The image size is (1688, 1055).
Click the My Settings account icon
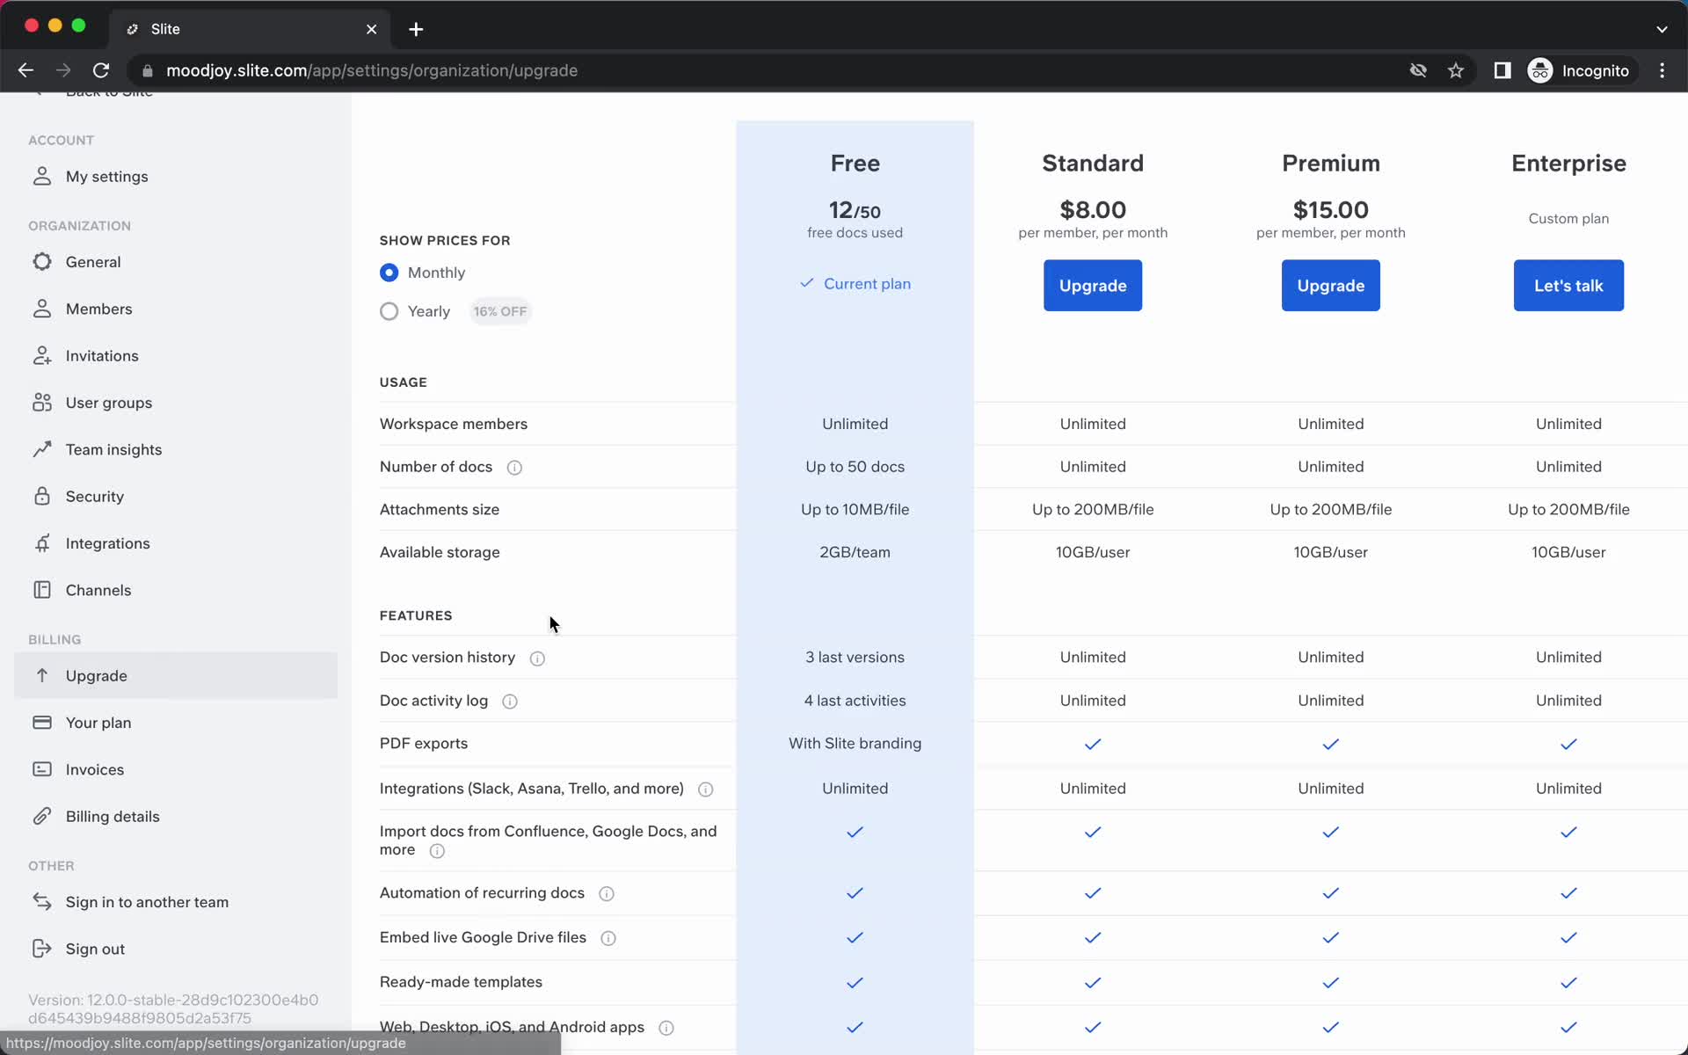pos(41,176)
